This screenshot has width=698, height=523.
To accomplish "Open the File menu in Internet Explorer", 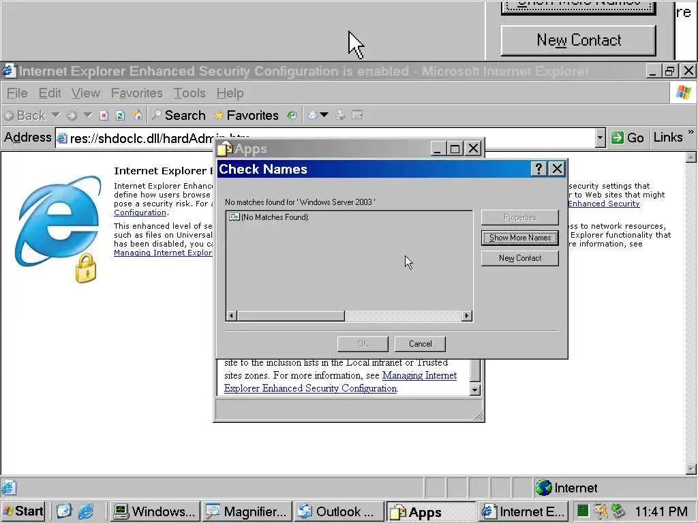I will [x=17, y=93].
